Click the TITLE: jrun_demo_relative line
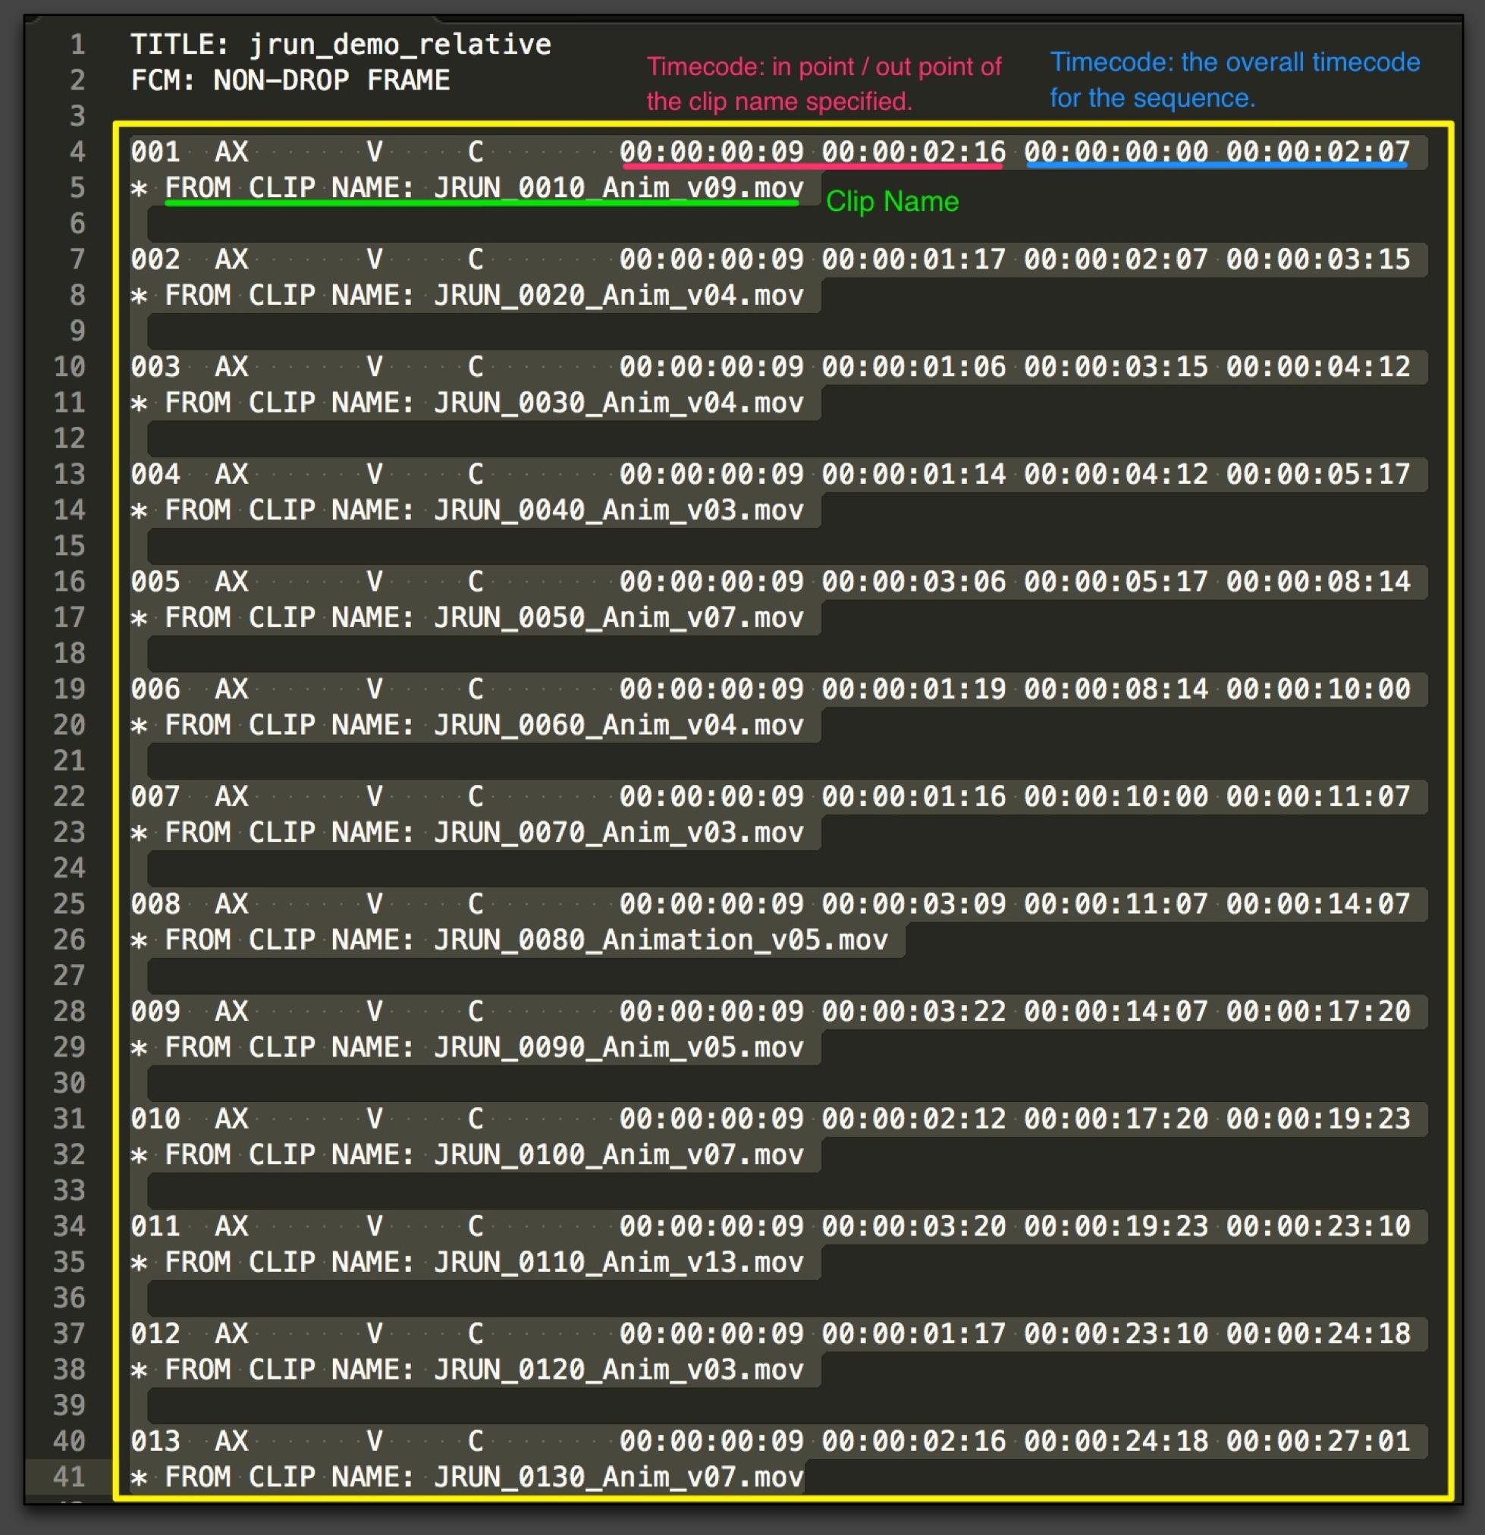This screenshot has height=1535, width=1485. pyautogui.click(x=340, y=45)
